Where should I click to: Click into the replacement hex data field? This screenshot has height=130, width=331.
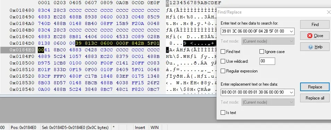click(x=255, y=92)
